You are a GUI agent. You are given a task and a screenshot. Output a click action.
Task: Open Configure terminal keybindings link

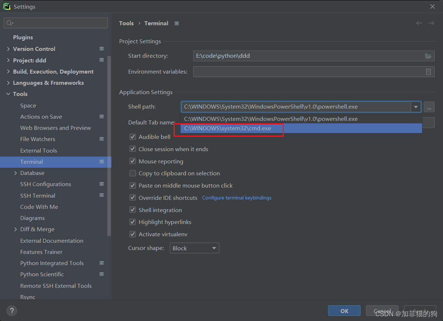click(x=237, y=198)
